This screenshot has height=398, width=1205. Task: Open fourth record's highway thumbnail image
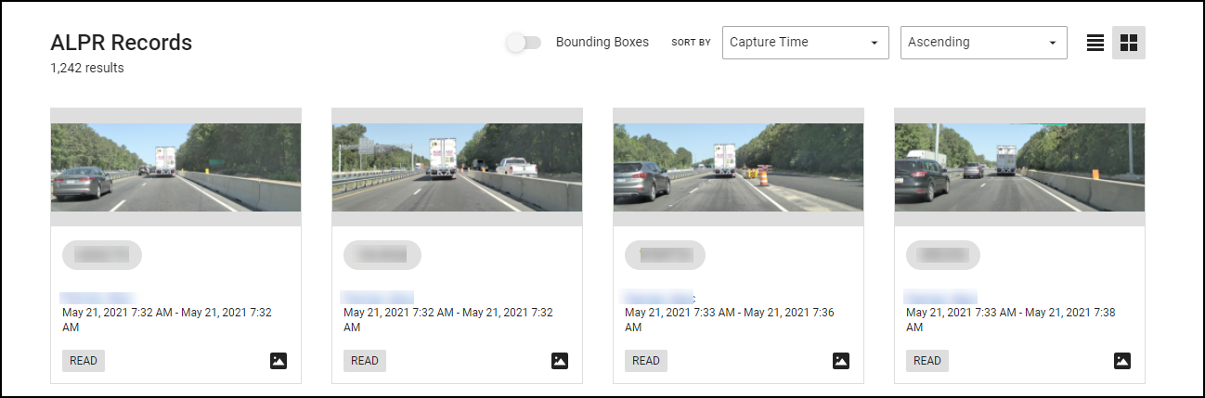tap(1019, 167)
